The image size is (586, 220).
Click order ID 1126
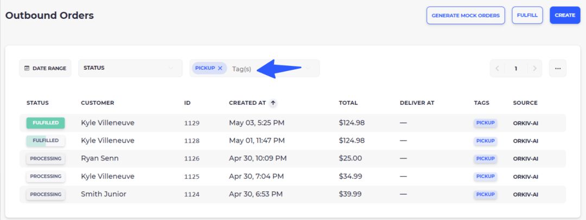click(192, 159)
